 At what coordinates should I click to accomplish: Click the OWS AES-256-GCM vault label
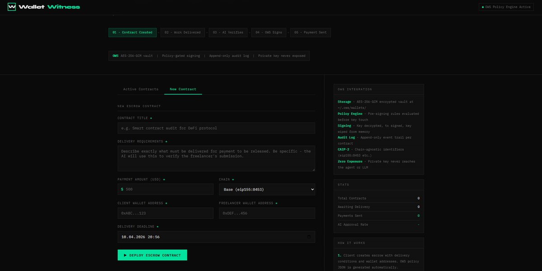(x=133, y=56)
